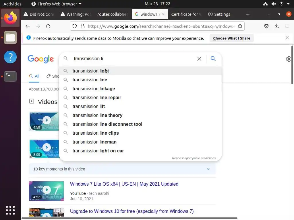Click the Choose What I Share button
This screenshot has width=294, height=220.
point(232,38)
